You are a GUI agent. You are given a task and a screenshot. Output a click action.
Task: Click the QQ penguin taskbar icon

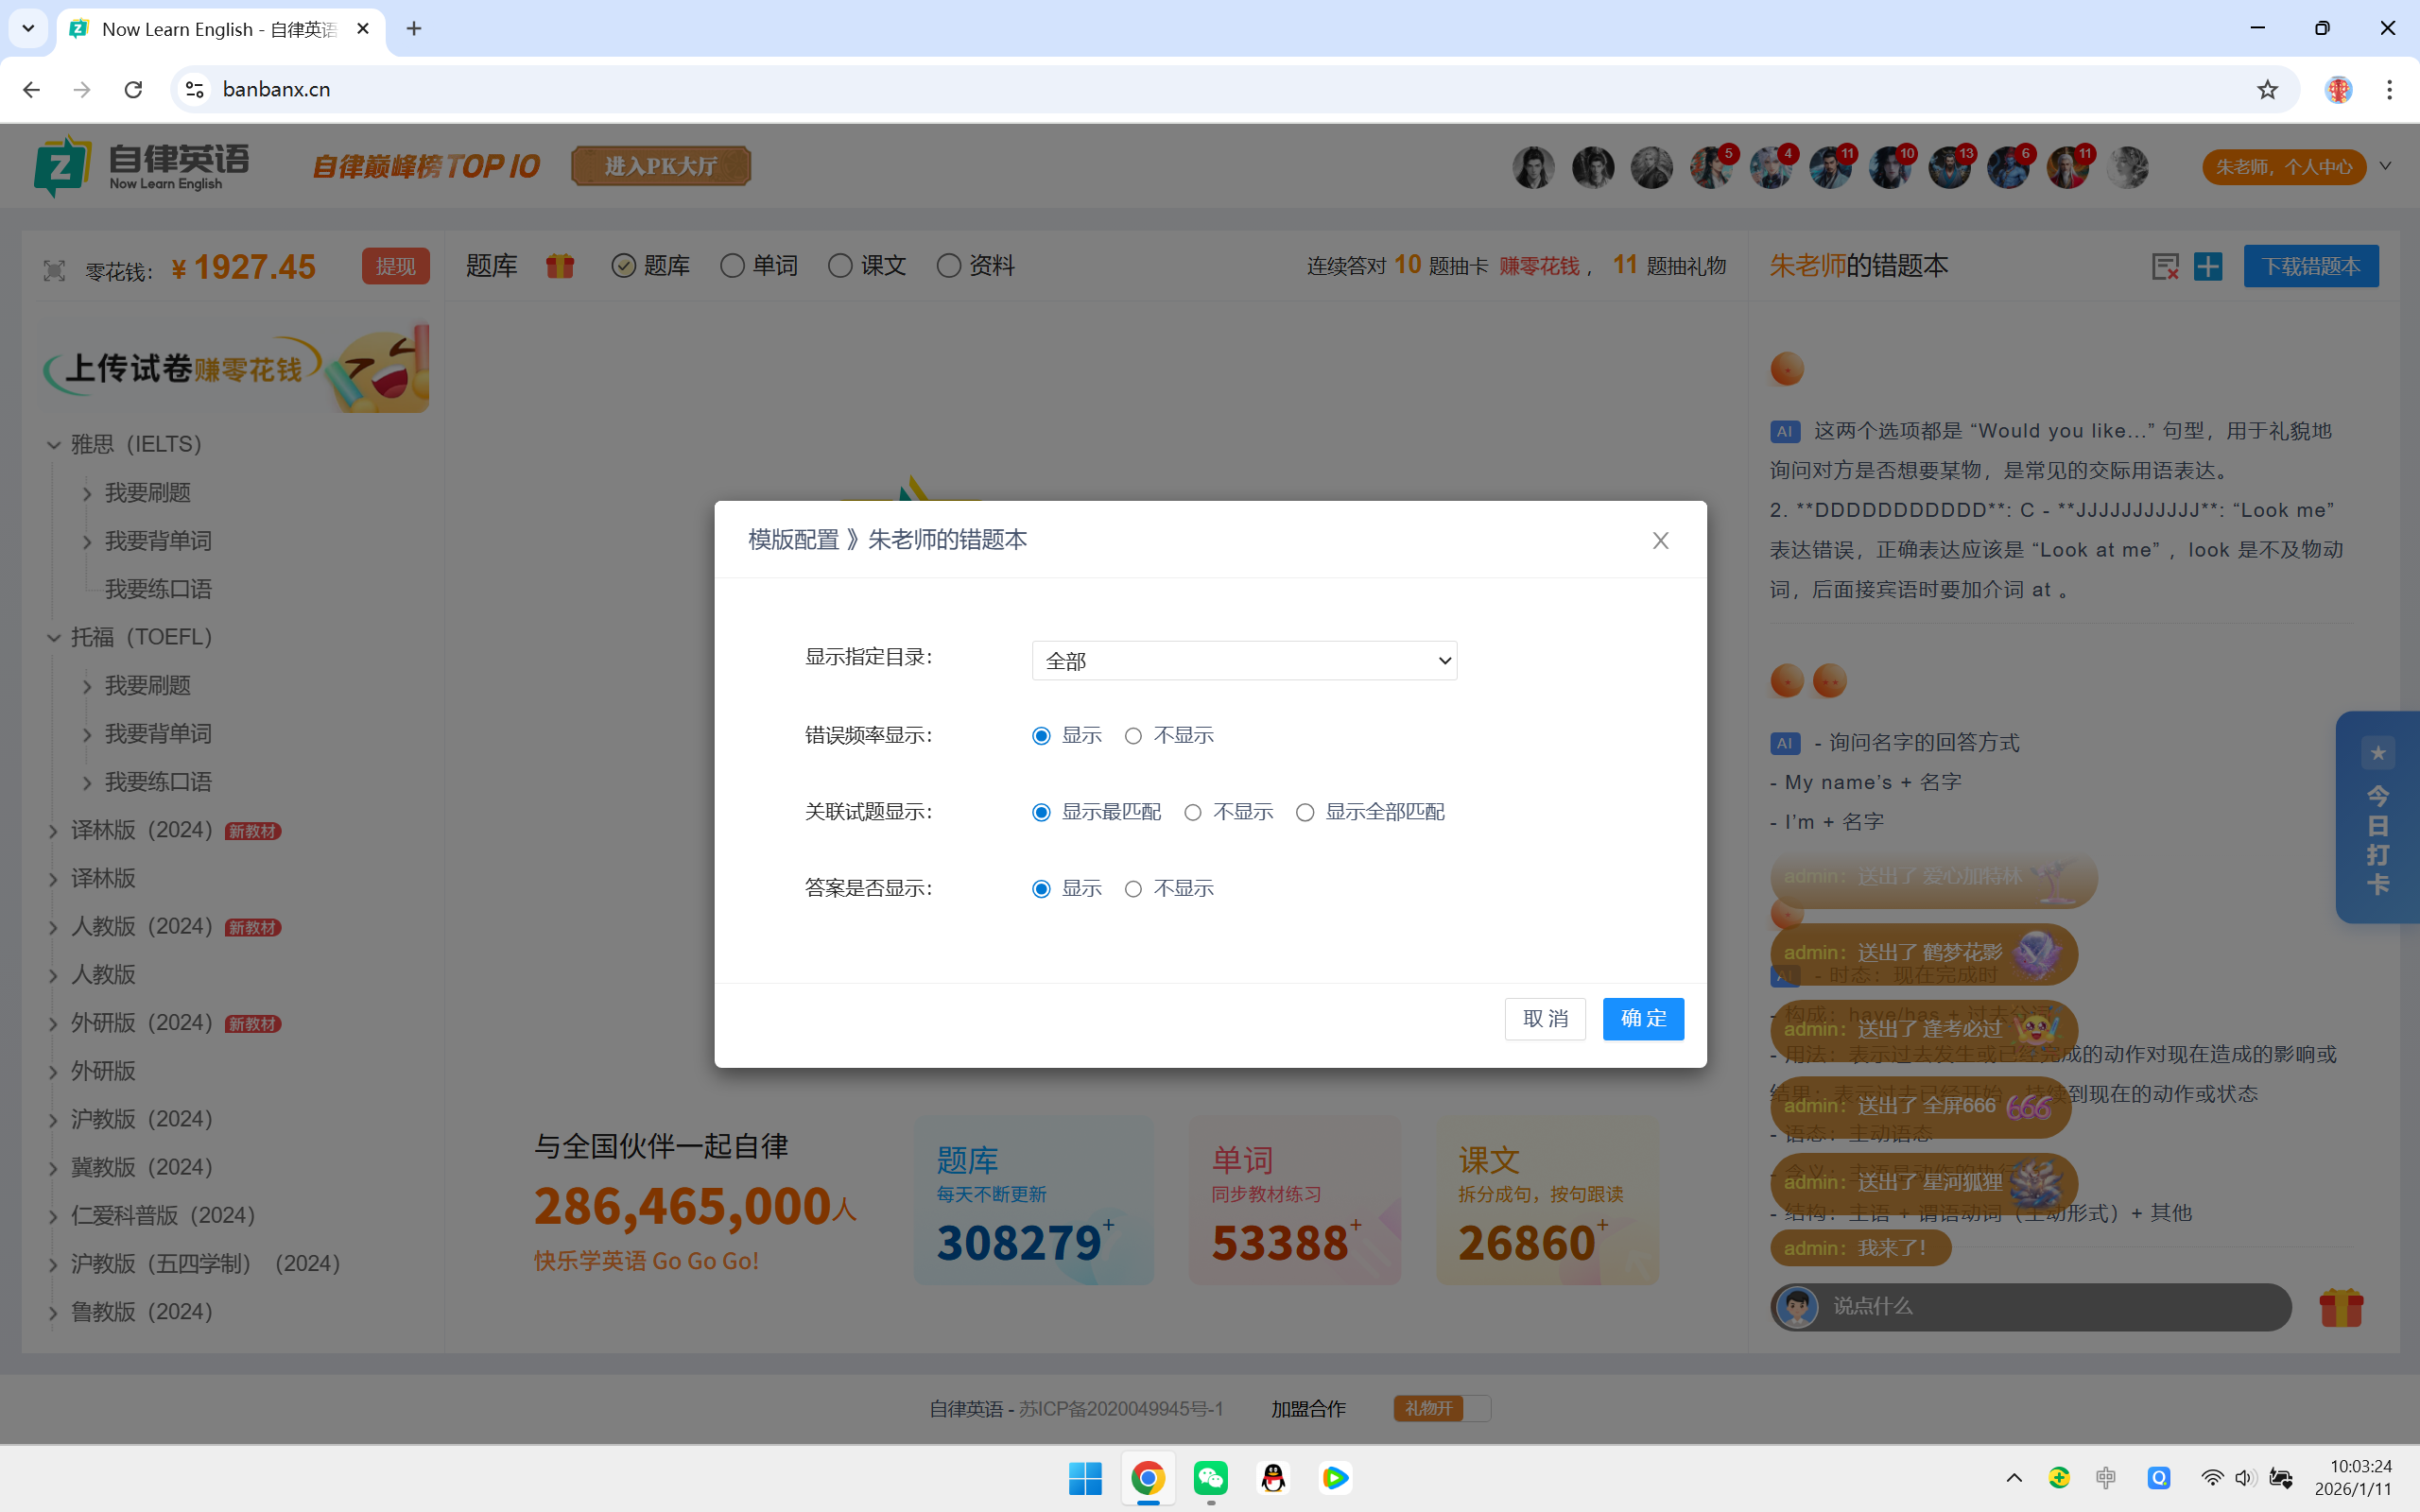click(x=1273, y=1478)
